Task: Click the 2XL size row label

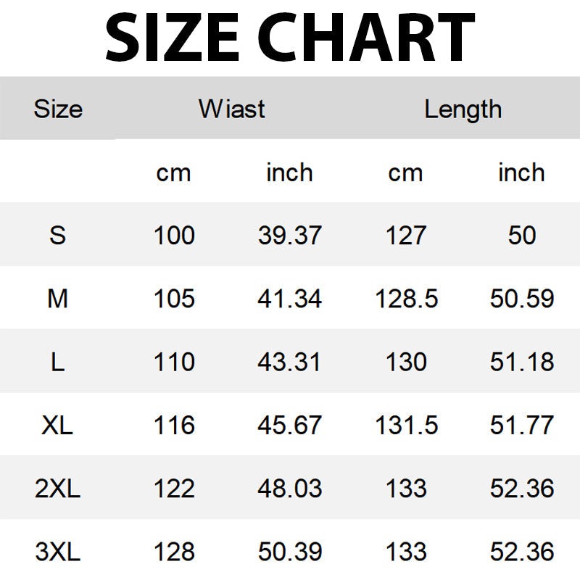Action: click(x=58, y=488)
